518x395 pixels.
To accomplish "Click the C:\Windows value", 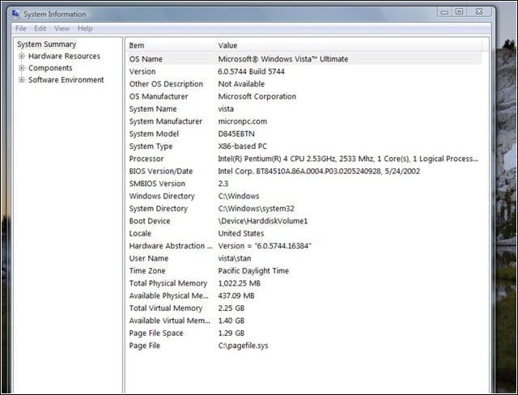I will coord(239,196).
